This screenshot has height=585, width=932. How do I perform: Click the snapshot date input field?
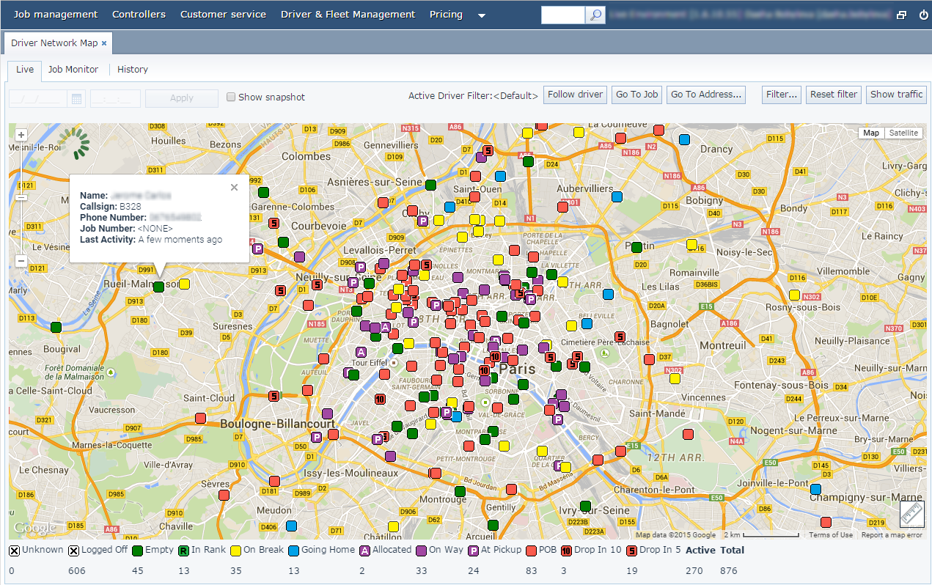click(38, 98)
